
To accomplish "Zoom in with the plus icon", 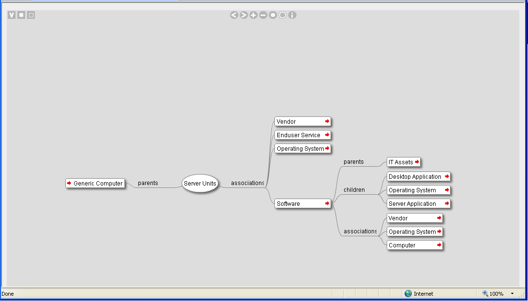I will 254,15.
